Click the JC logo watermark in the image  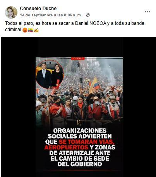tap(79, 123)
